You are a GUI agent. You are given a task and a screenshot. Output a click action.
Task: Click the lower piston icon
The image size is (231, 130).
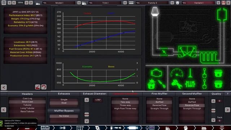click(218, 84)
